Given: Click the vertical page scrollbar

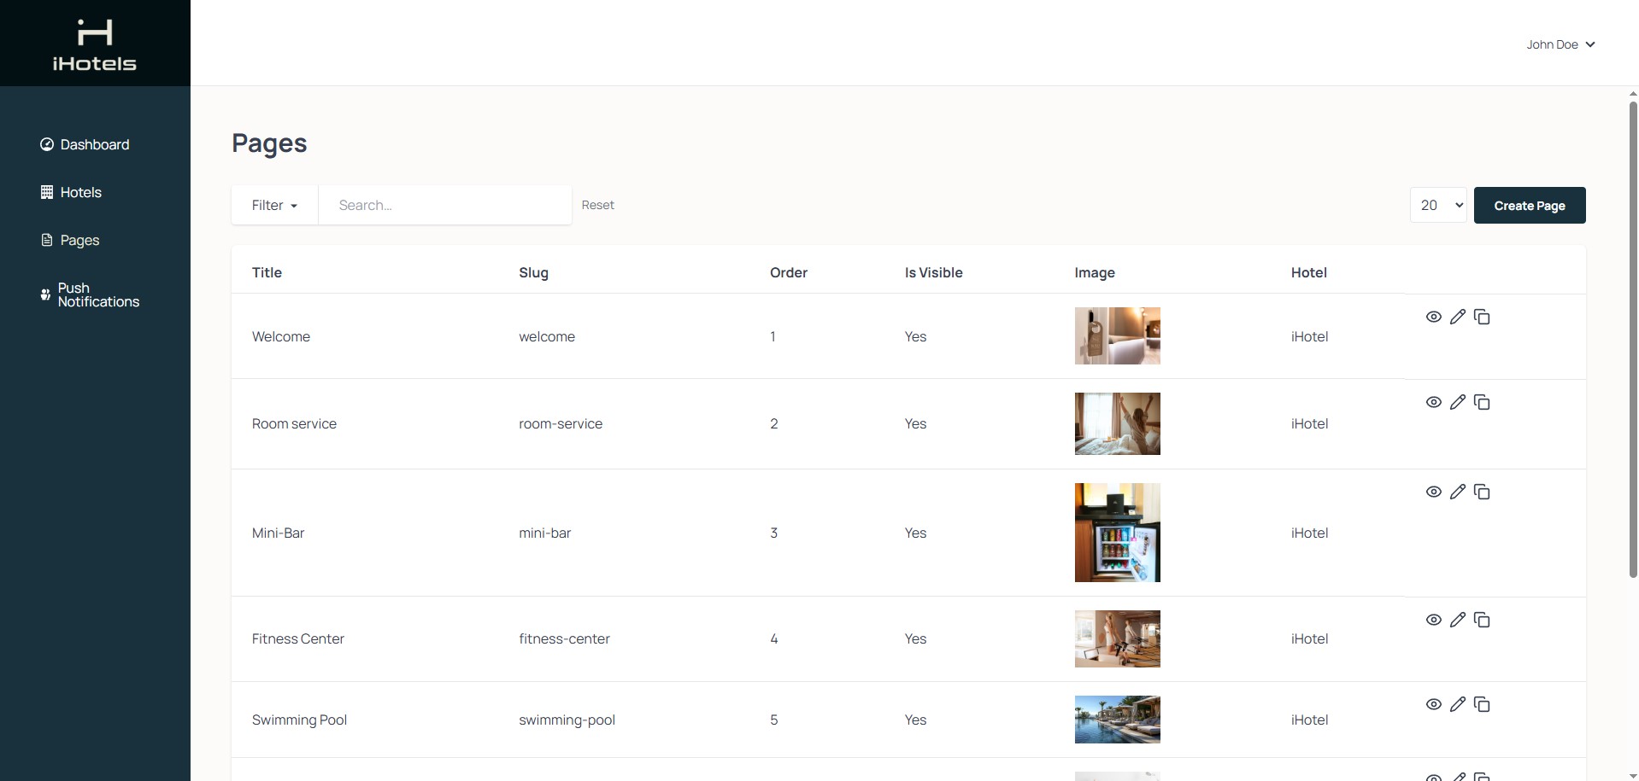Looking at the screenshot, I should pos(1632,341).
